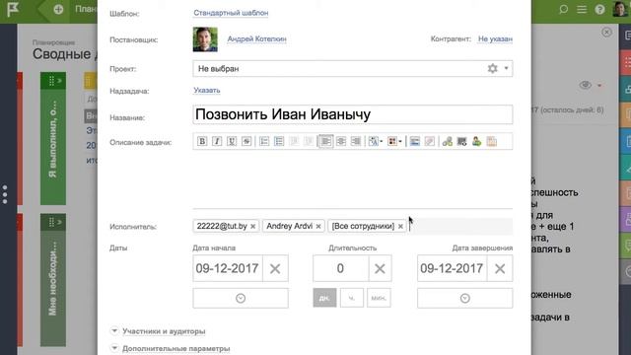Remove executor [Все сотрудники]
This screenshot has width=631, height=355.
coord(400,227)
